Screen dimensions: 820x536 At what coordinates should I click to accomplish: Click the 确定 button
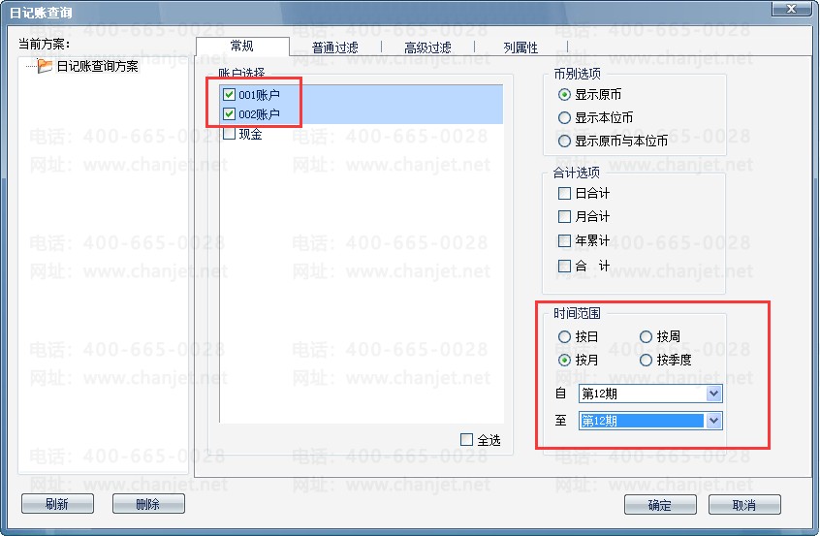pyautogui.click(x=660, y=505)
